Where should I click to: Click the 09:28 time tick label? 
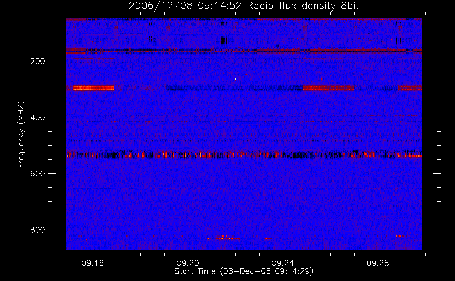pyautogui.click(x=378, y=263)
